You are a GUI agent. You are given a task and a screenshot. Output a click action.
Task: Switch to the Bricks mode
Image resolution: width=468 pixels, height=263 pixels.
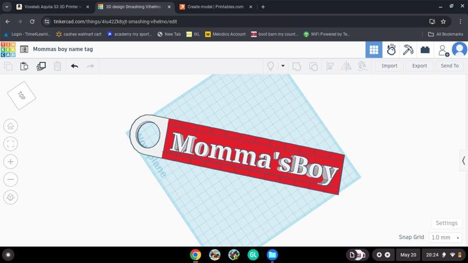click(425, 50)
